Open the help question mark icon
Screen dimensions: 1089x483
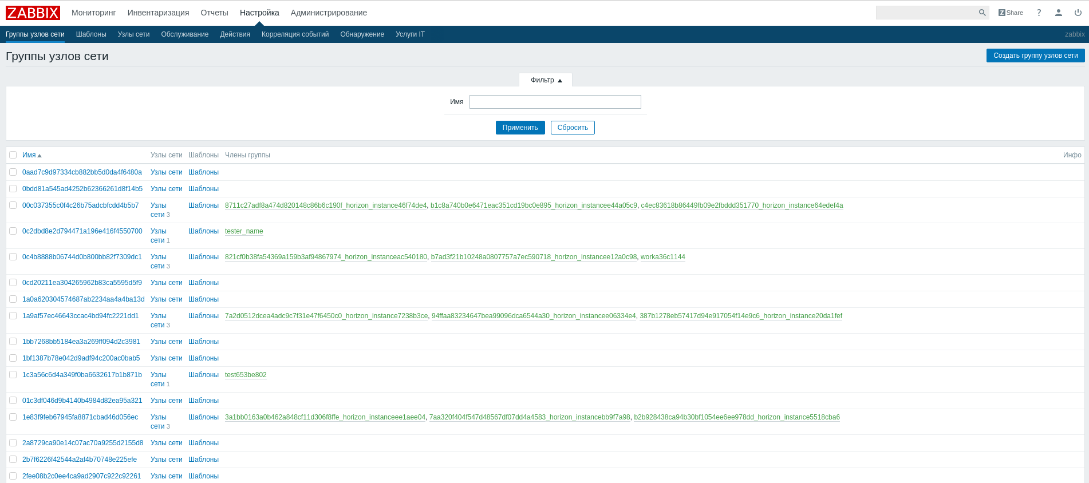click(1039, 13)
